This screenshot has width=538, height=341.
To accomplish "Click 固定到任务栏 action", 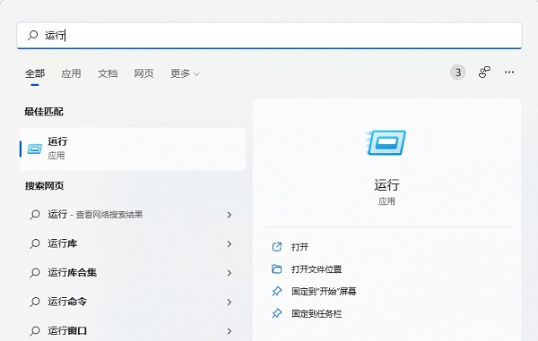I will [x=317, y=313].
